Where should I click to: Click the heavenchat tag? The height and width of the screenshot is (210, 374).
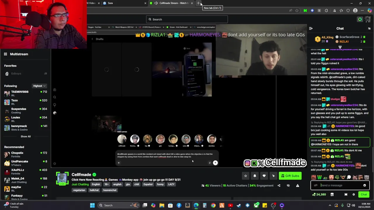tap(110, 190)
